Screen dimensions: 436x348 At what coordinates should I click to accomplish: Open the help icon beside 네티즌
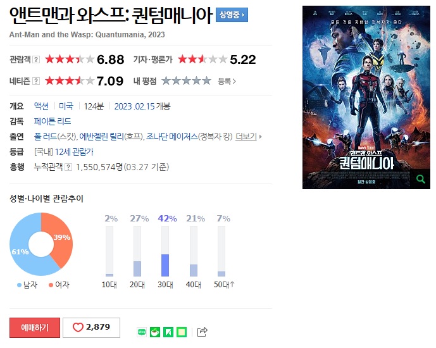pos(36,81)
